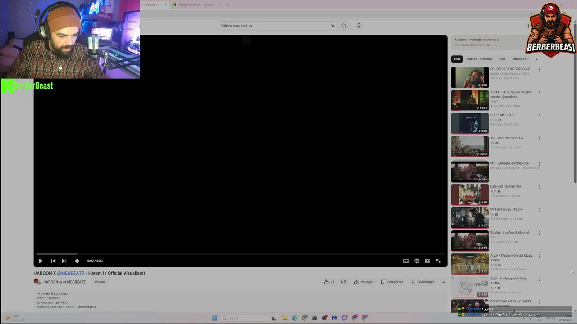577x324 pixels.
Task: Click the Enregistrer save button
Action: [392, 282]
